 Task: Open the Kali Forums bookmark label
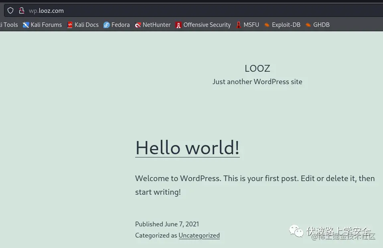tap(46, 25)
